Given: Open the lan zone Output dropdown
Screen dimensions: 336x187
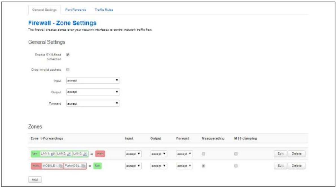Looking at the screenshot, I should click(x=159, y=154).
